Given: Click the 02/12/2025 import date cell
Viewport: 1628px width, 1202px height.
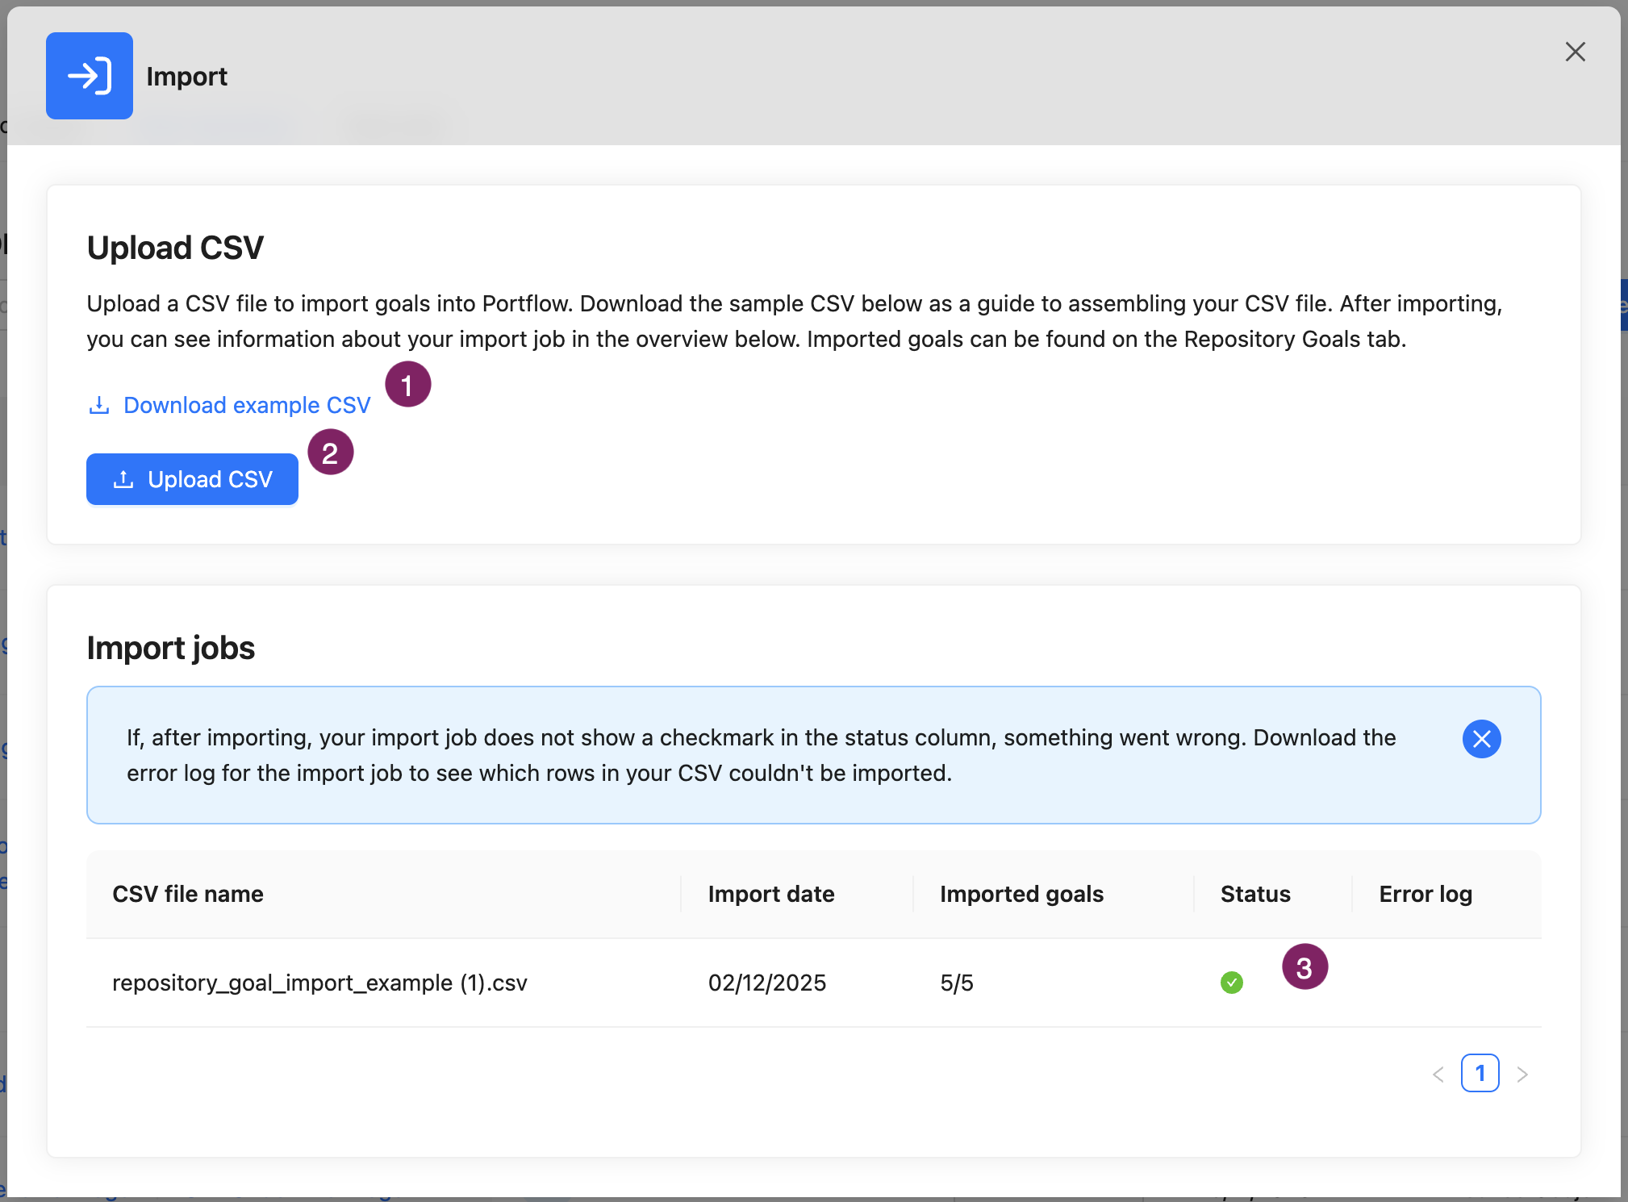Looking at the screenshot, I should pyautogui.click(x=767, y=983).
